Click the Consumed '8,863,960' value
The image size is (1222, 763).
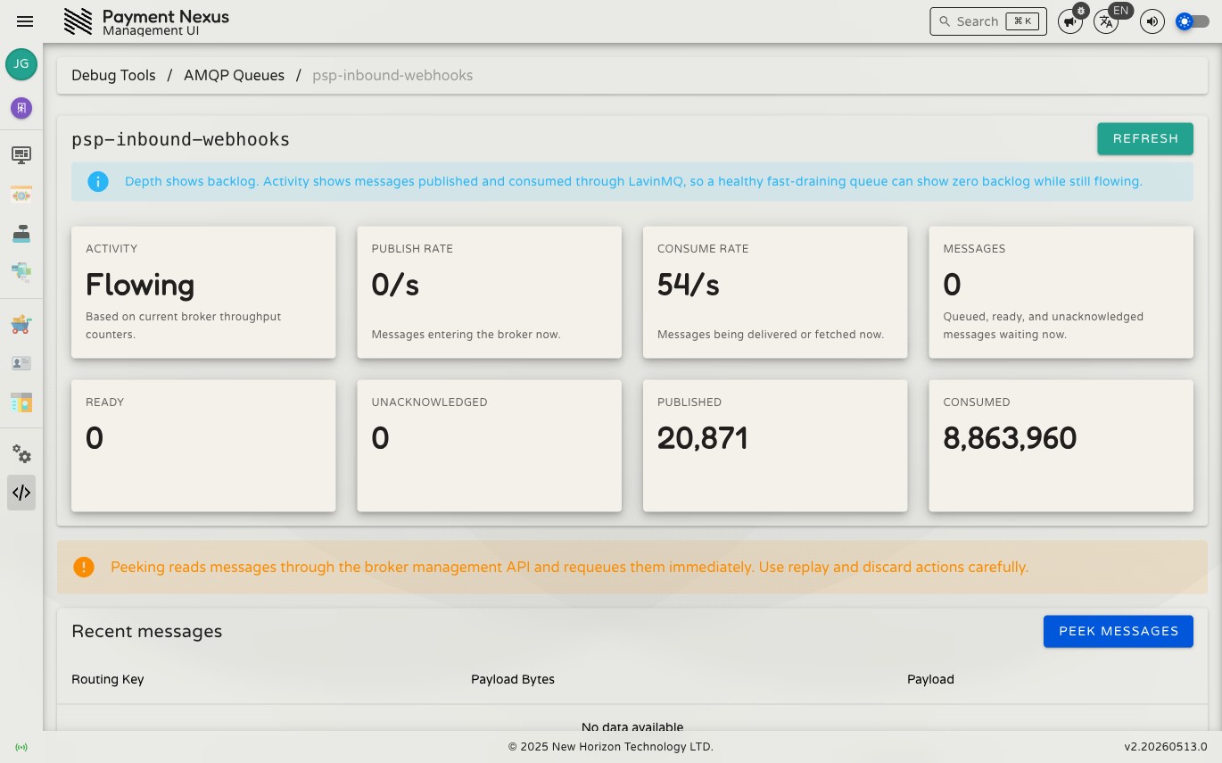[x=1010, y=438]
